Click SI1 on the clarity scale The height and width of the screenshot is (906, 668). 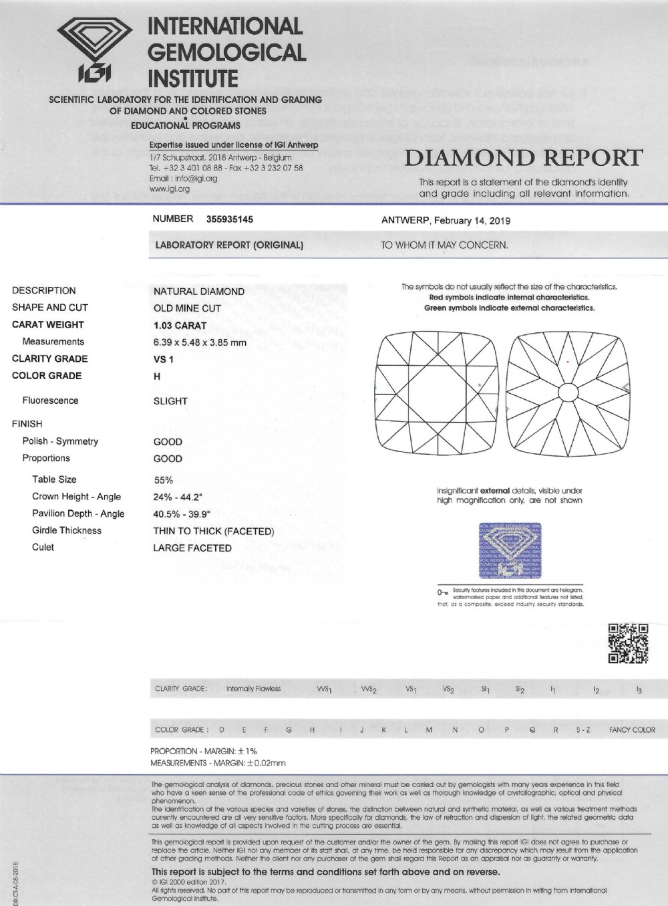tap(486, 689)
